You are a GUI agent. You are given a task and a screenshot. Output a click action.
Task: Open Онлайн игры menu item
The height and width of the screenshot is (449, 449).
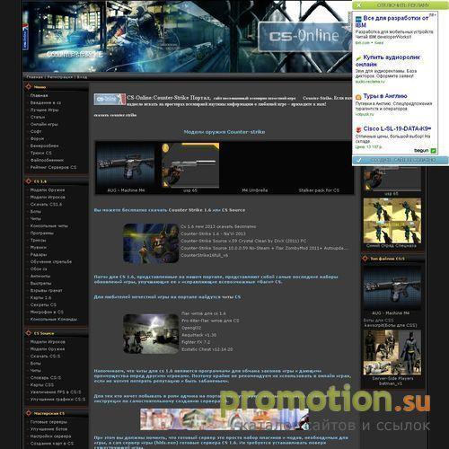click(x=44, y=124)
